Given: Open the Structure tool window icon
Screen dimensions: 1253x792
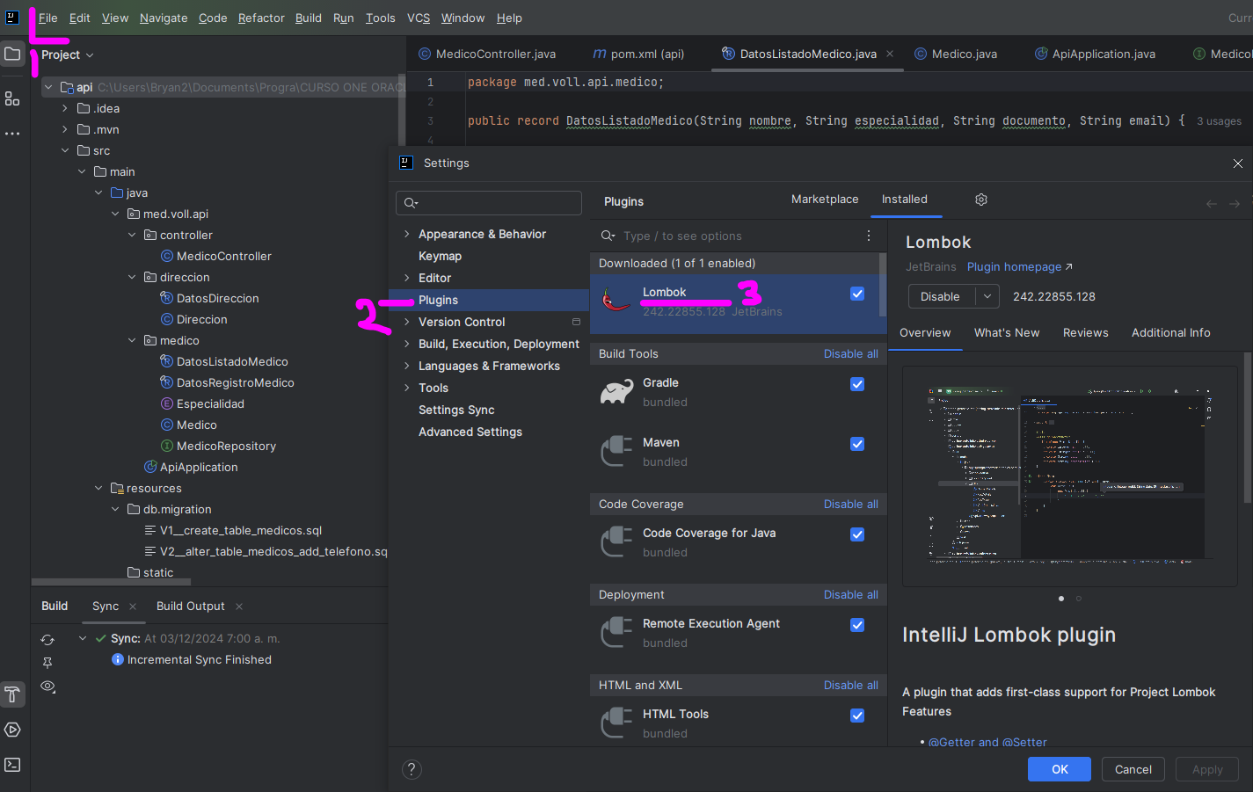Looking at the screenshot, I should (x=12, y=98).
